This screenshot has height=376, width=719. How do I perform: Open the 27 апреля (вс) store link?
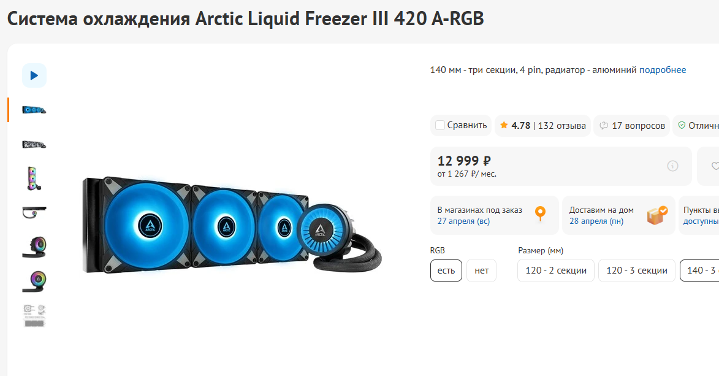tap(463, 221)
